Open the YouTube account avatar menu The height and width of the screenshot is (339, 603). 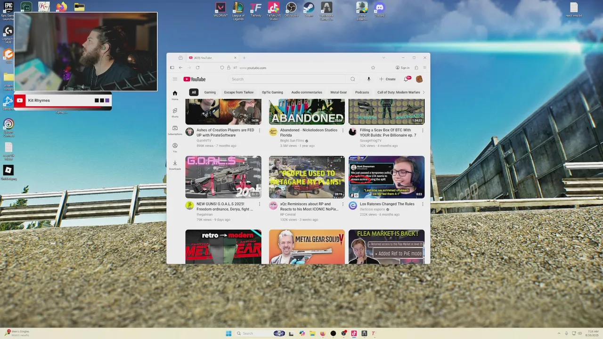[x=419, y=79]
